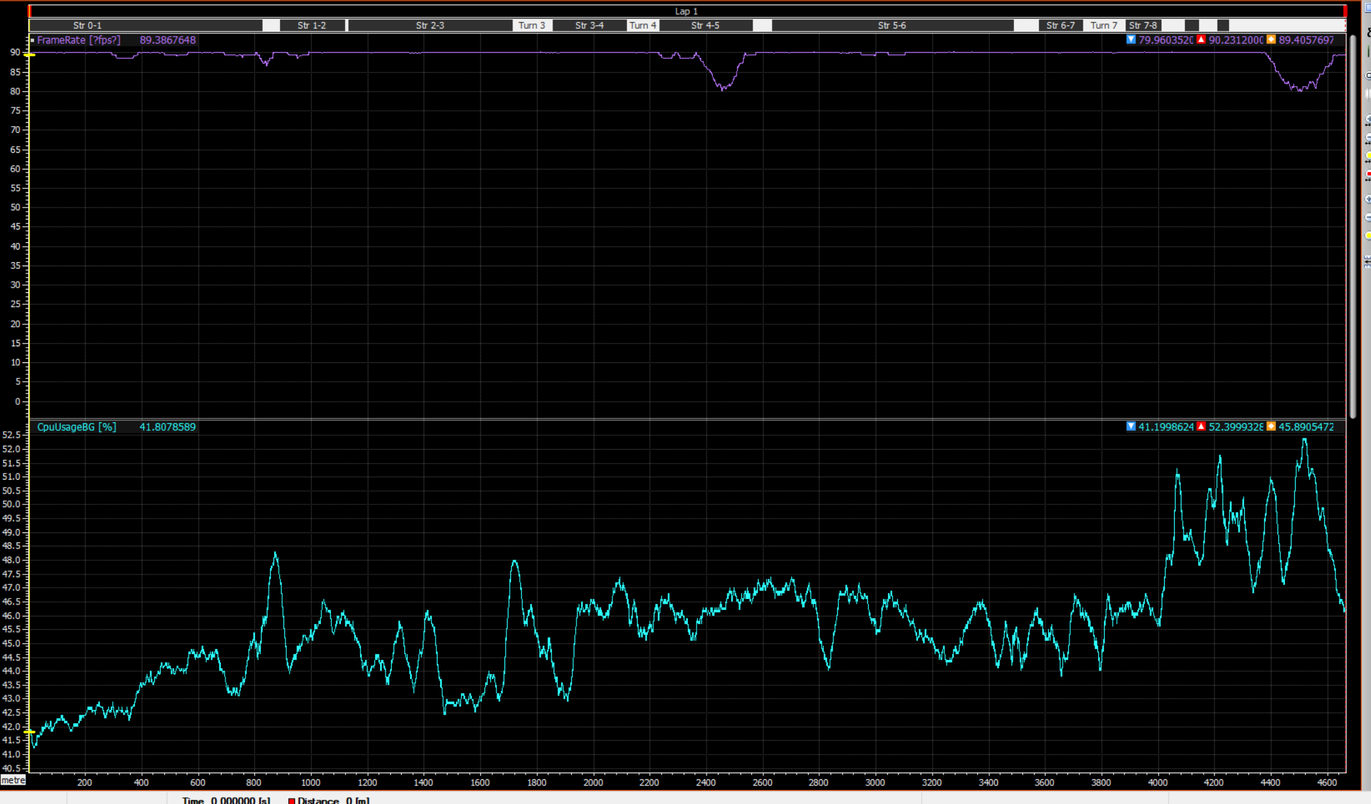The height and width of the screenshot is (804, 1371).
Task: Click the CpuUsageBG minimum value 41.1998624
Action: pyautogui.click(x=1166, y=427)
